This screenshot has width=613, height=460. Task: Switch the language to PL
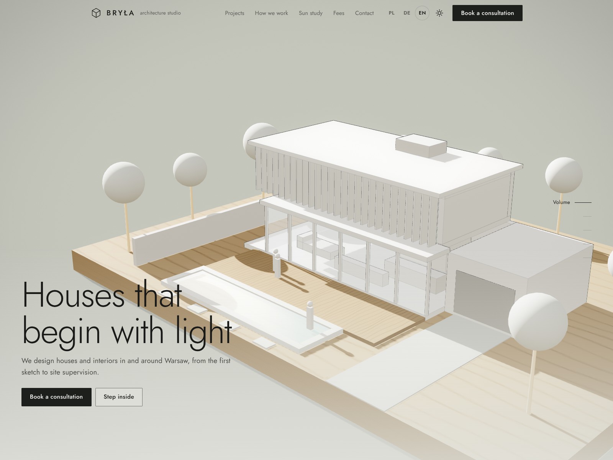coord(392,13)
